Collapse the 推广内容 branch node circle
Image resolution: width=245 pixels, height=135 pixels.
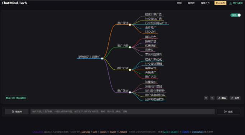click(x=130, y=47)
